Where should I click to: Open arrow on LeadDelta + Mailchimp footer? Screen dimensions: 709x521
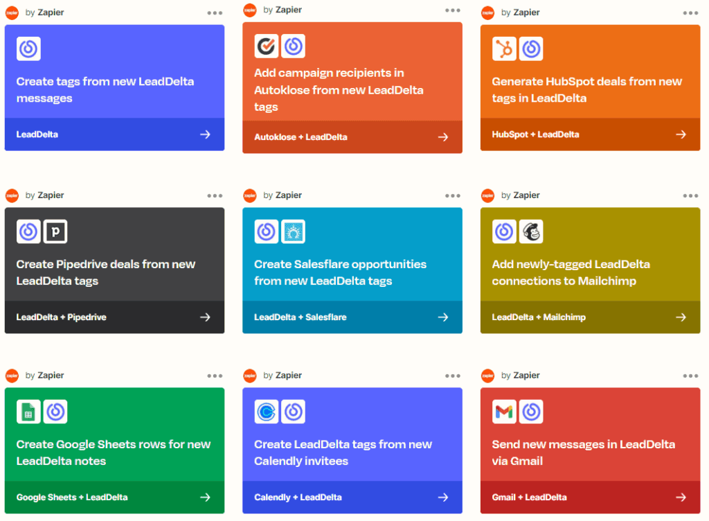[681, 317]
